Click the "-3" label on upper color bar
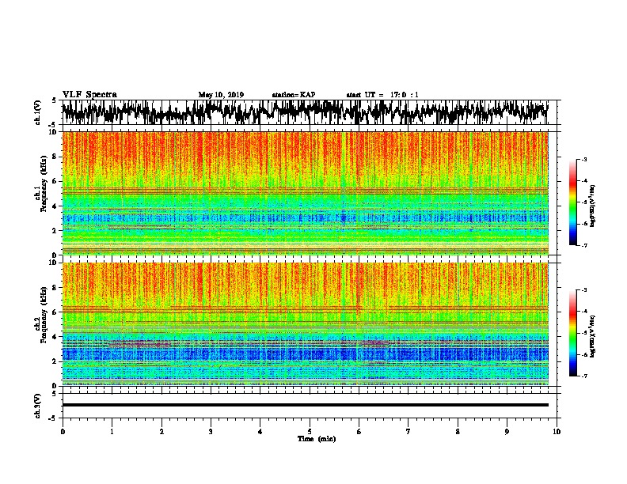This screenshot has height=484, width=627. [x=583, y=159]
